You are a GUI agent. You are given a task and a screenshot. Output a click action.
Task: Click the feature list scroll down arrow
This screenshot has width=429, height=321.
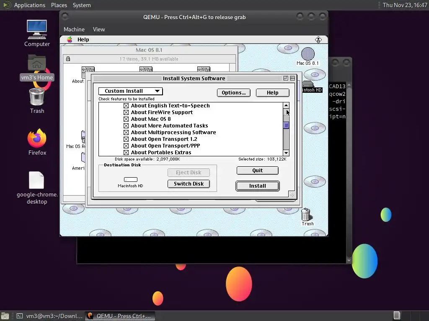pyautogui.click(x=286, y=153)
